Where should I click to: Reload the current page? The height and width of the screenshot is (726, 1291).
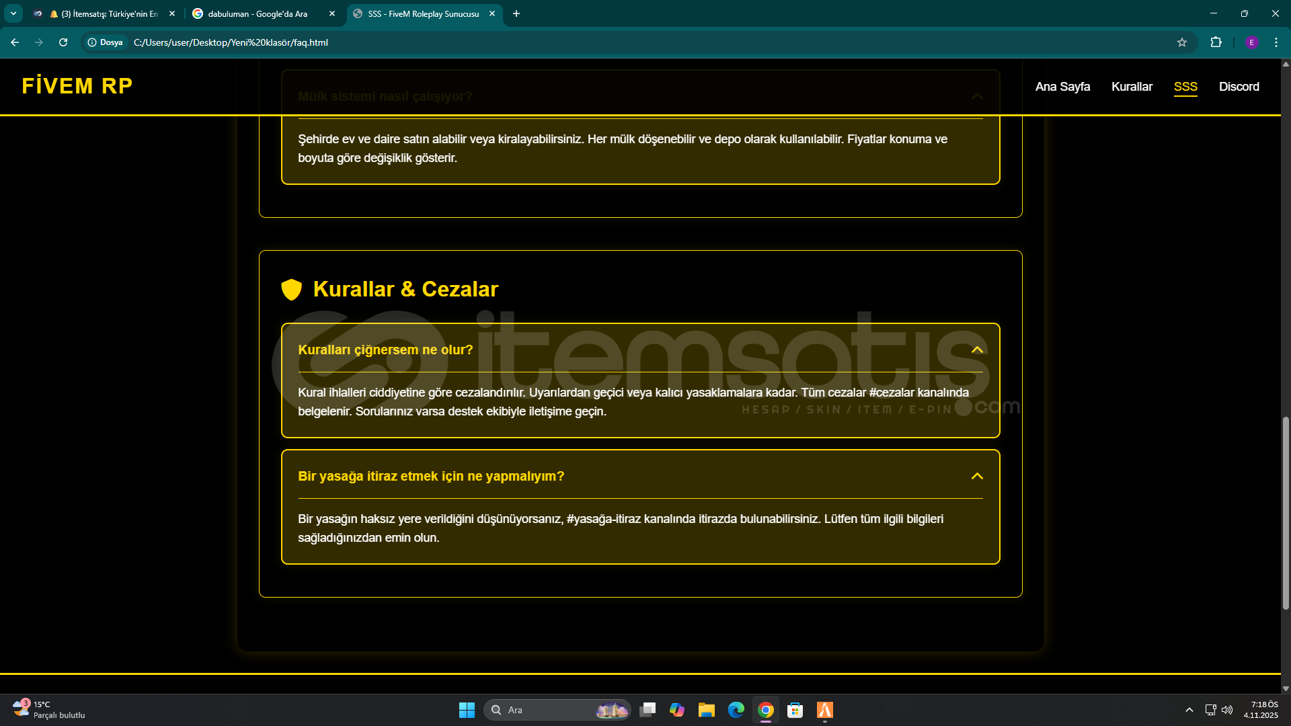coord(63,42)
